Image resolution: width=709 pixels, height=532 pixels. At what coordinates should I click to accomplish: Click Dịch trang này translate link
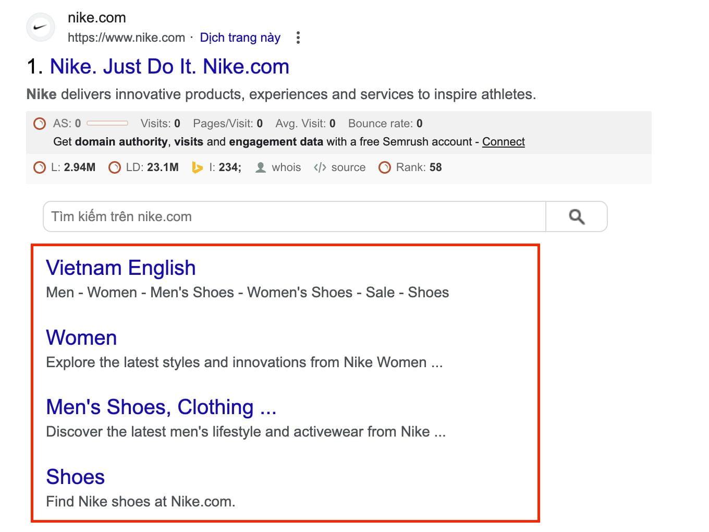pos(240,38)
